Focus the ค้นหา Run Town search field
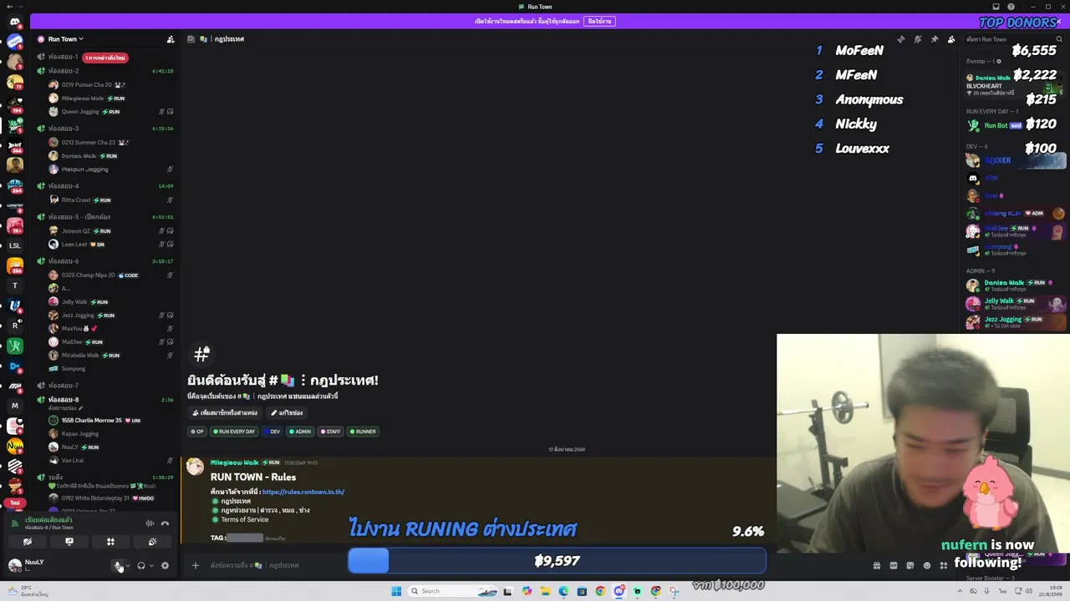This screenshot has width=1070, height=601. 1015,39
